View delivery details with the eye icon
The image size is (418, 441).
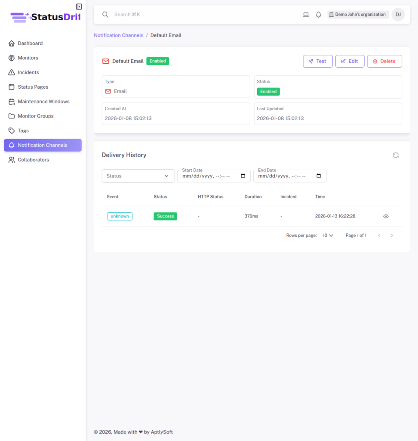386,216
